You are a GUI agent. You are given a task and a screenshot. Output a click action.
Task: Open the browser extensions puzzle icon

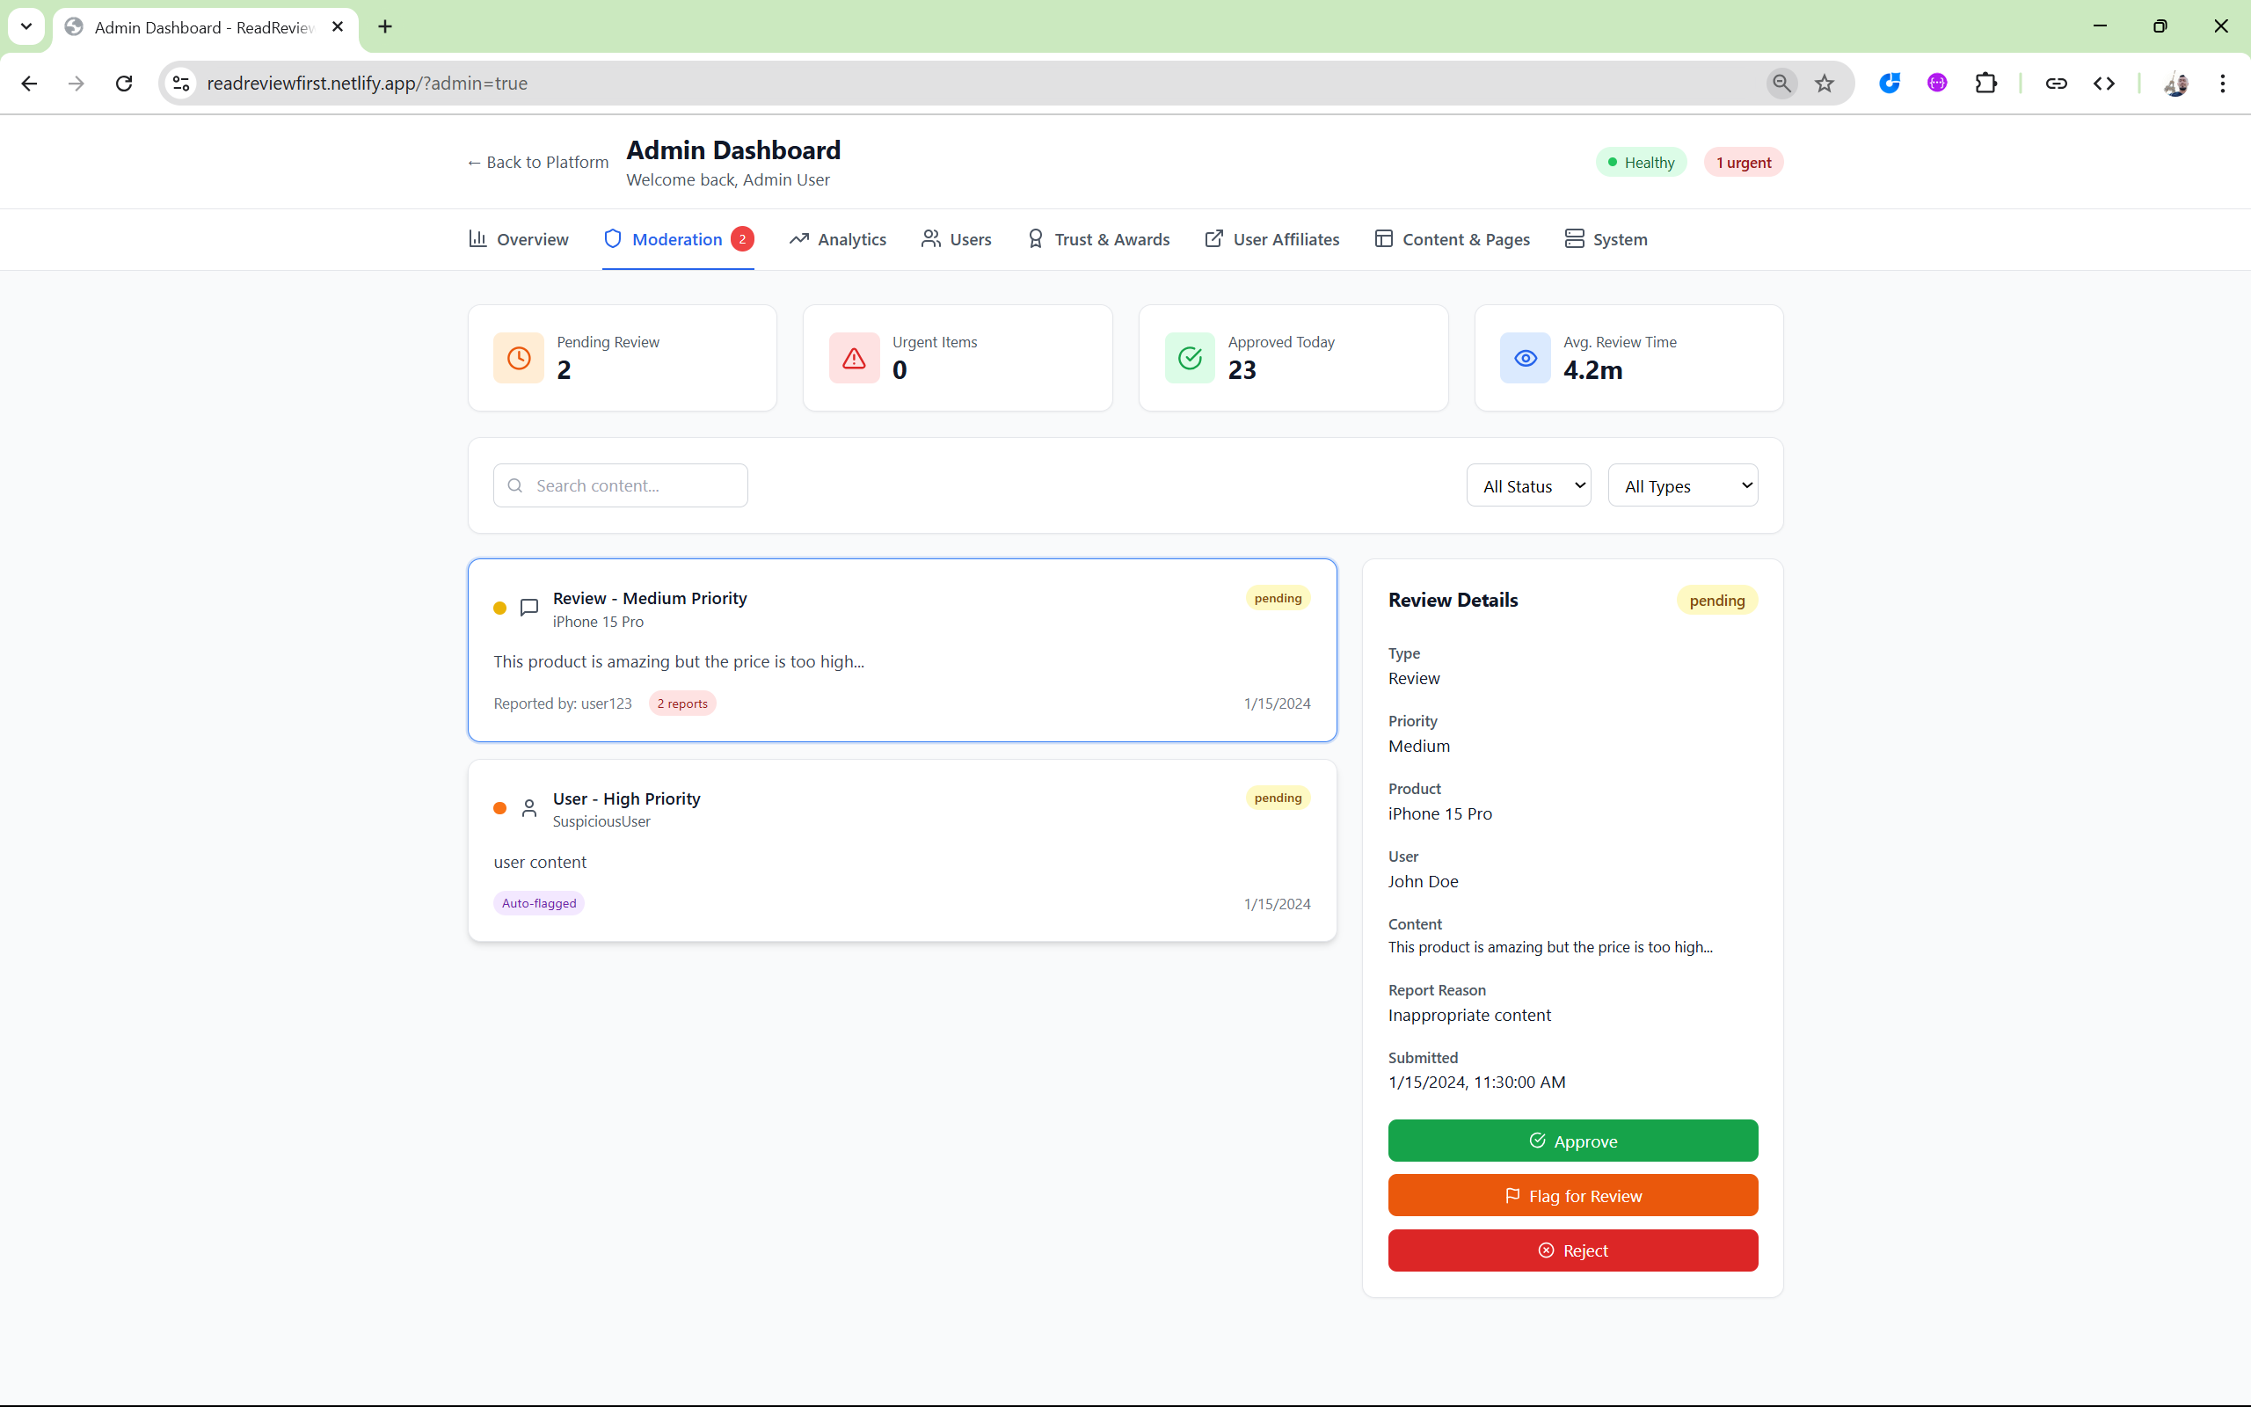pyautogui.click(x=1985, y=84)
